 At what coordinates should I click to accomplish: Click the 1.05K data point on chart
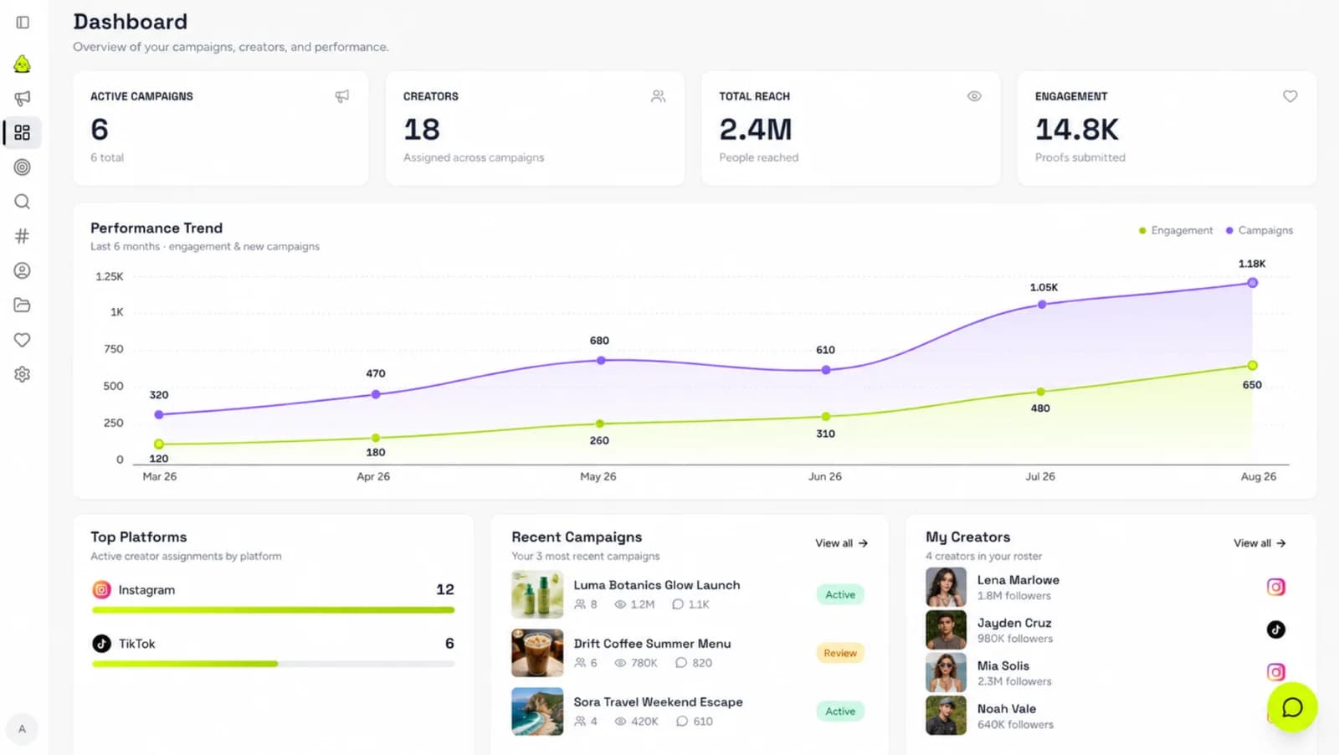1042,305
